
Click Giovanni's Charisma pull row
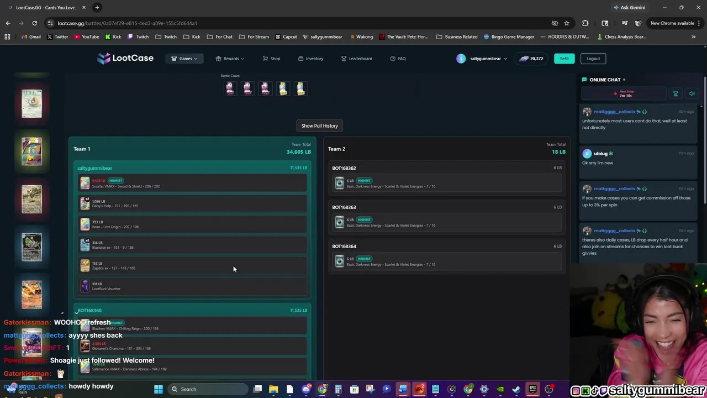pyautogui.click(x=192, y=346)
